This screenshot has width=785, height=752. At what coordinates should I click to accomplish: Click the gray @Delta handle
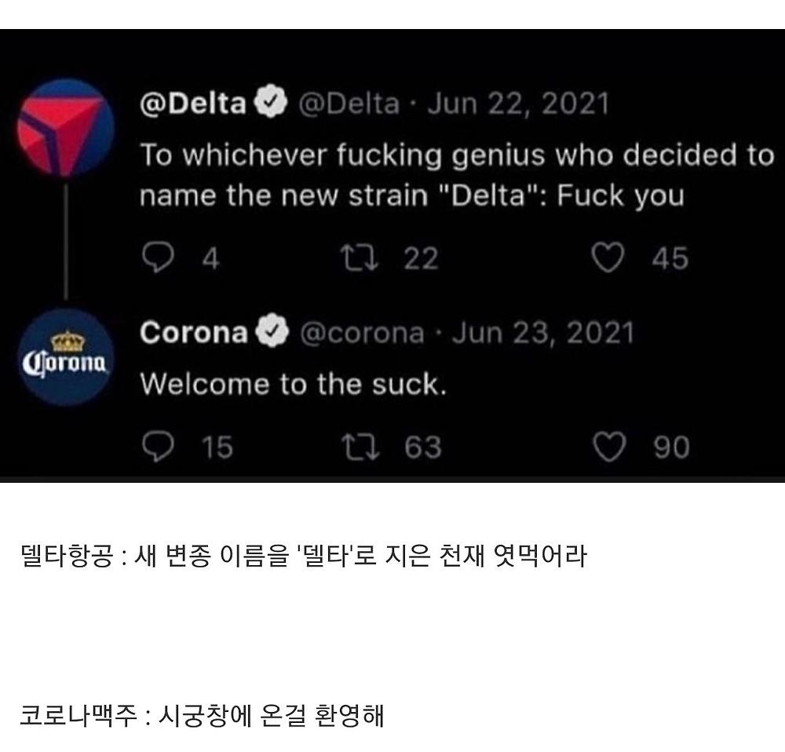click(347, 104)
